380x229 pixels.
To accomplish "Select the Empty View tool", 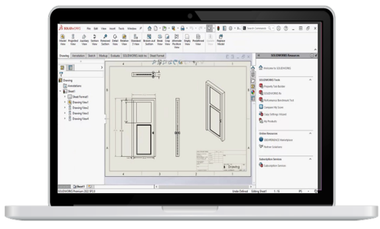I will coord(188,40).
